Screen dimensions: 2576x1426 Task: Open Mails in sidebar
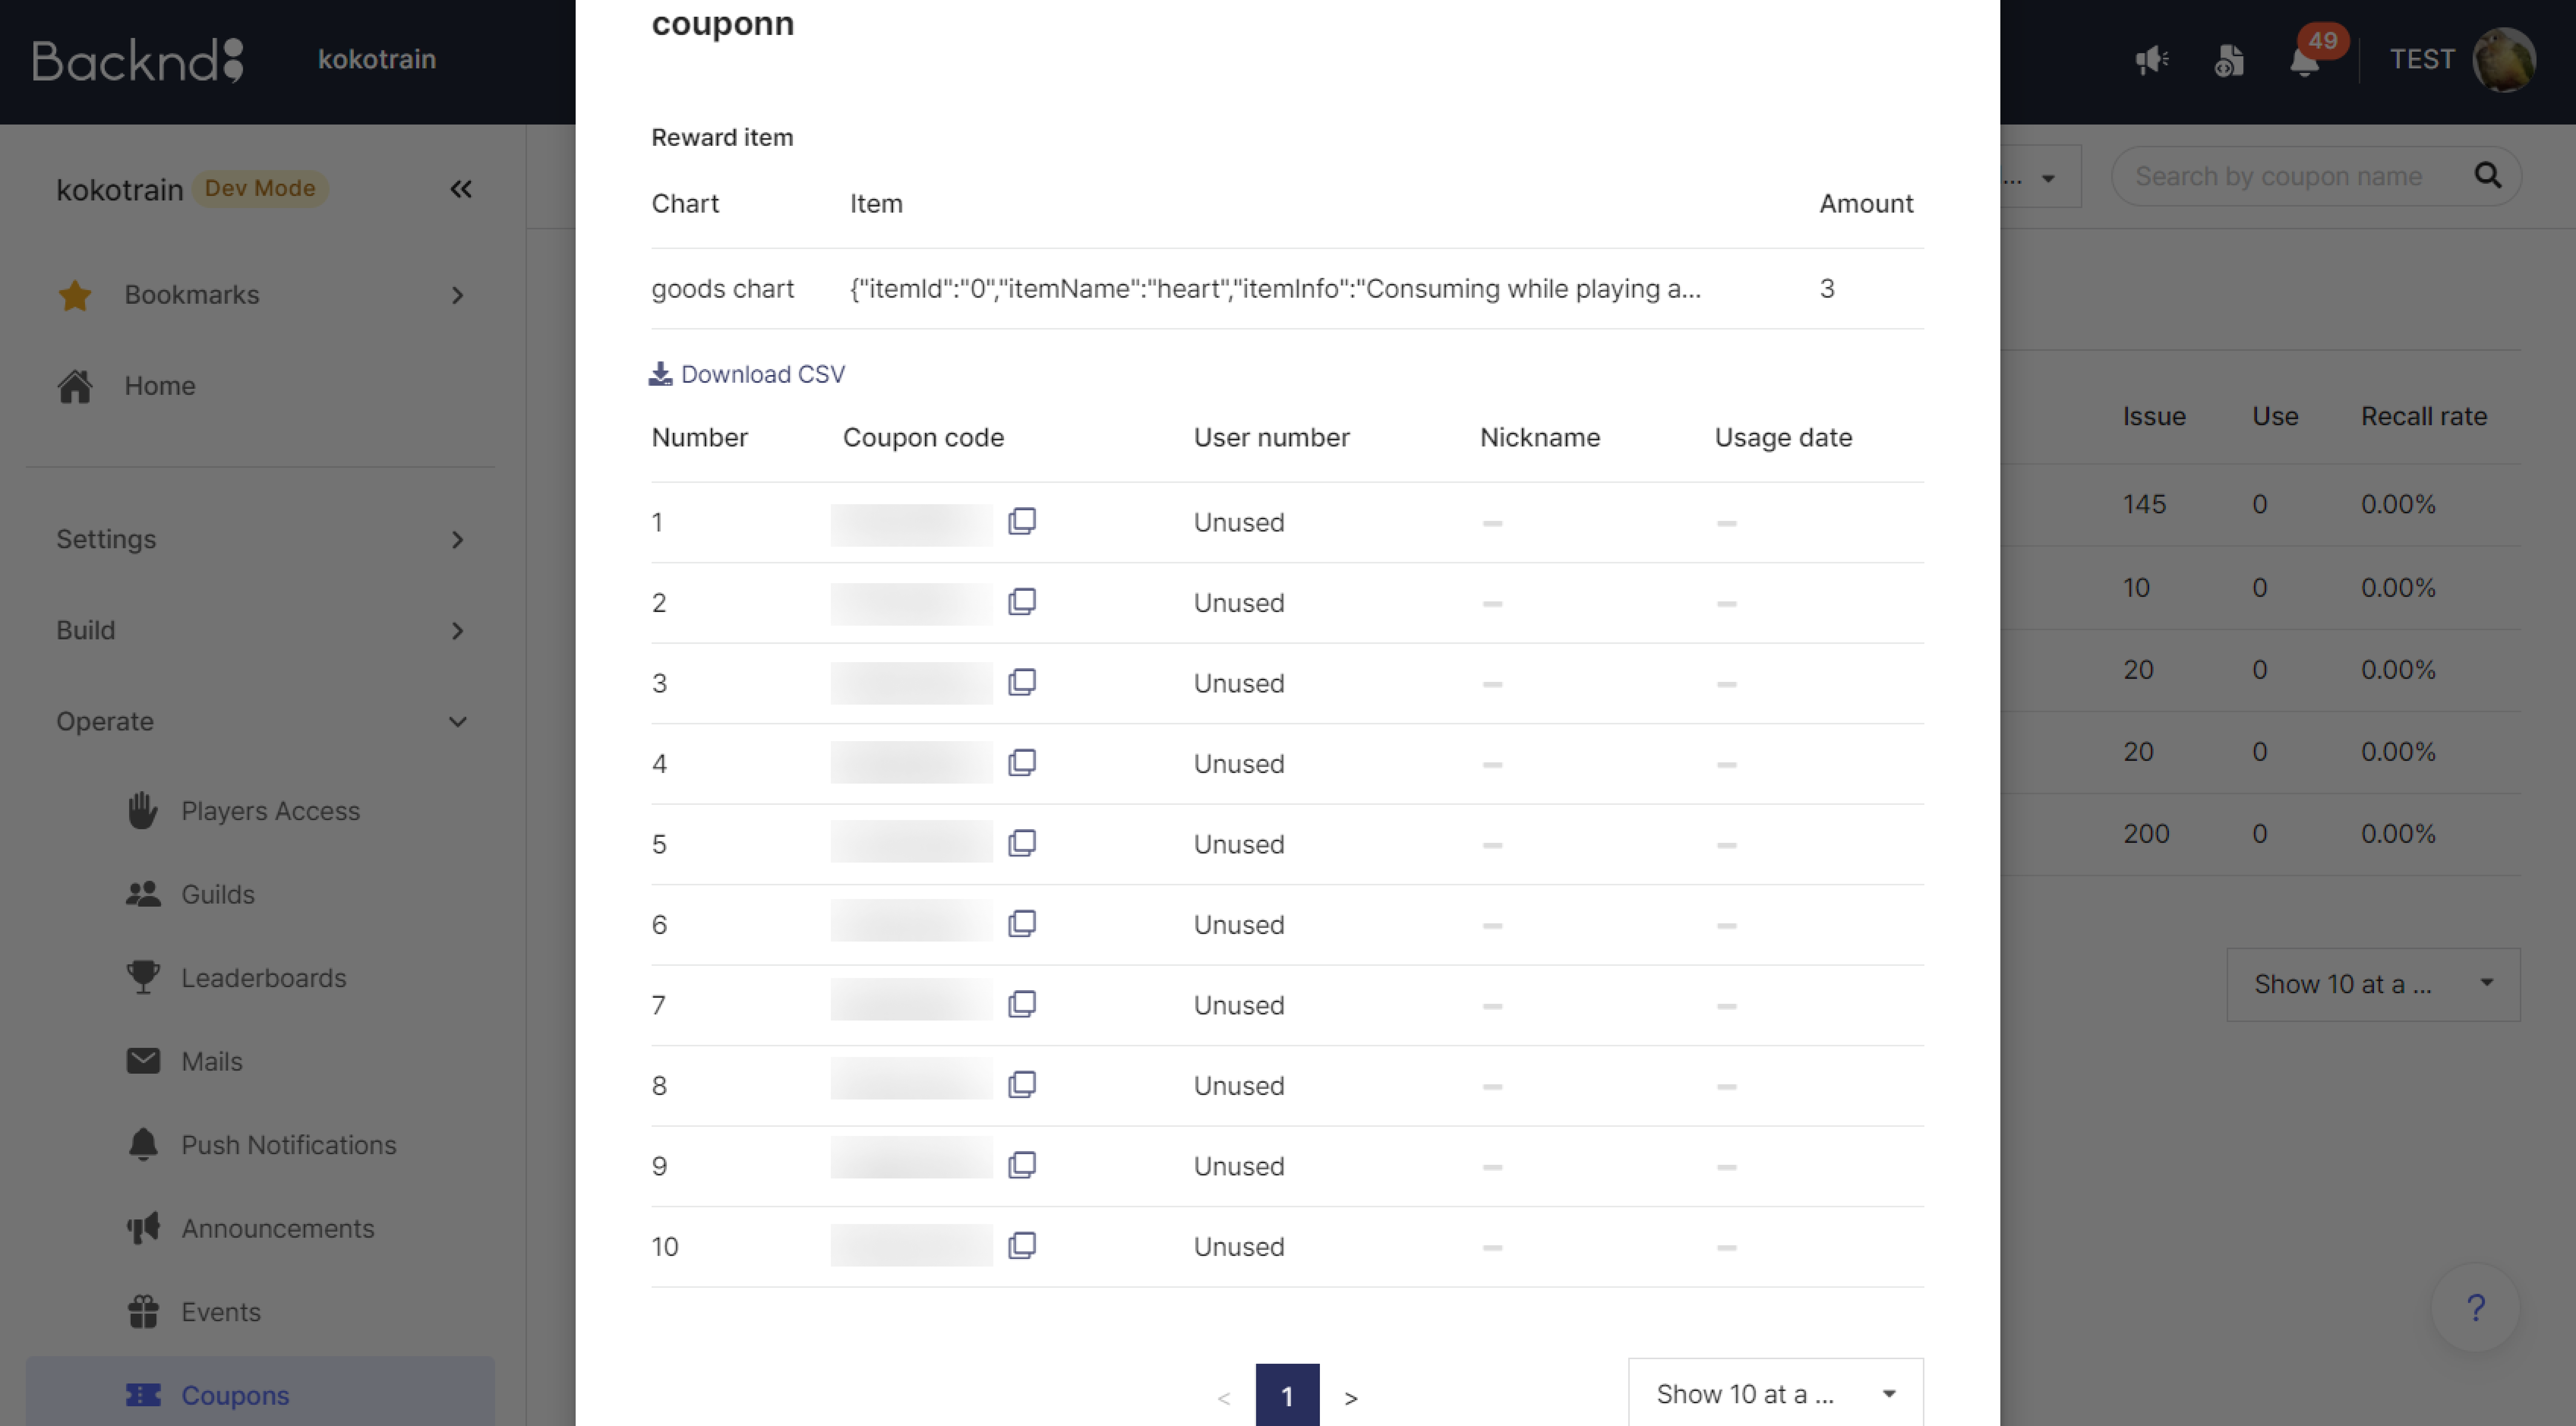(x=212, y=1061)
